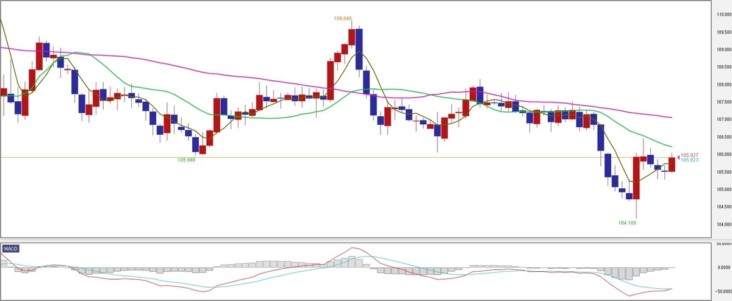Image resolution: width=732 pixels, height=301 pixels.
Task: Select the 105.988 low price label
Action: click(187, 160)
